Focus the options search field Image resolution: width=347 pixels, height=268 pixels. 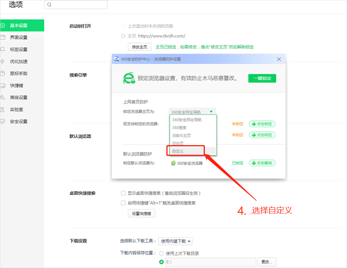[76, 5]
